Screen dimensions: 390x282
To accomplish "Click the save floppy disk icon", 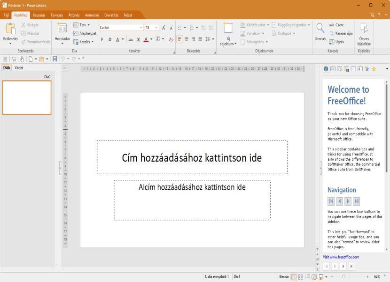I will click(x=55, y=59).
